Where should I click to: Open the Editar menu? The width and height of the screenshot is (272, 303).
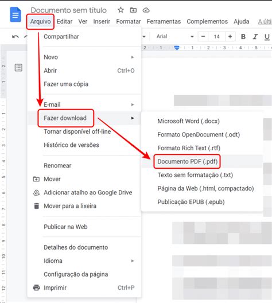pyautogui.click(x=64, y=21)
